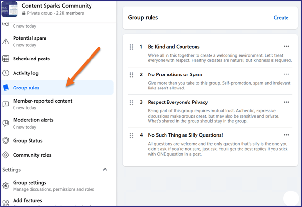Click the Community roles diamond icon
This screenshot has height=207, width=302.
click(6, 155)
